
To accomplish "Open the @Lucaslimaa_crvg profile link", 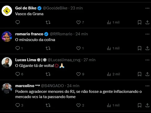I will (64, 60).
